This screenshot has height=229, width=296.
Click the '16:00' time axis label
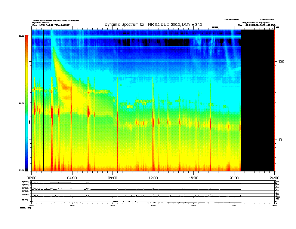pos(194,178)
